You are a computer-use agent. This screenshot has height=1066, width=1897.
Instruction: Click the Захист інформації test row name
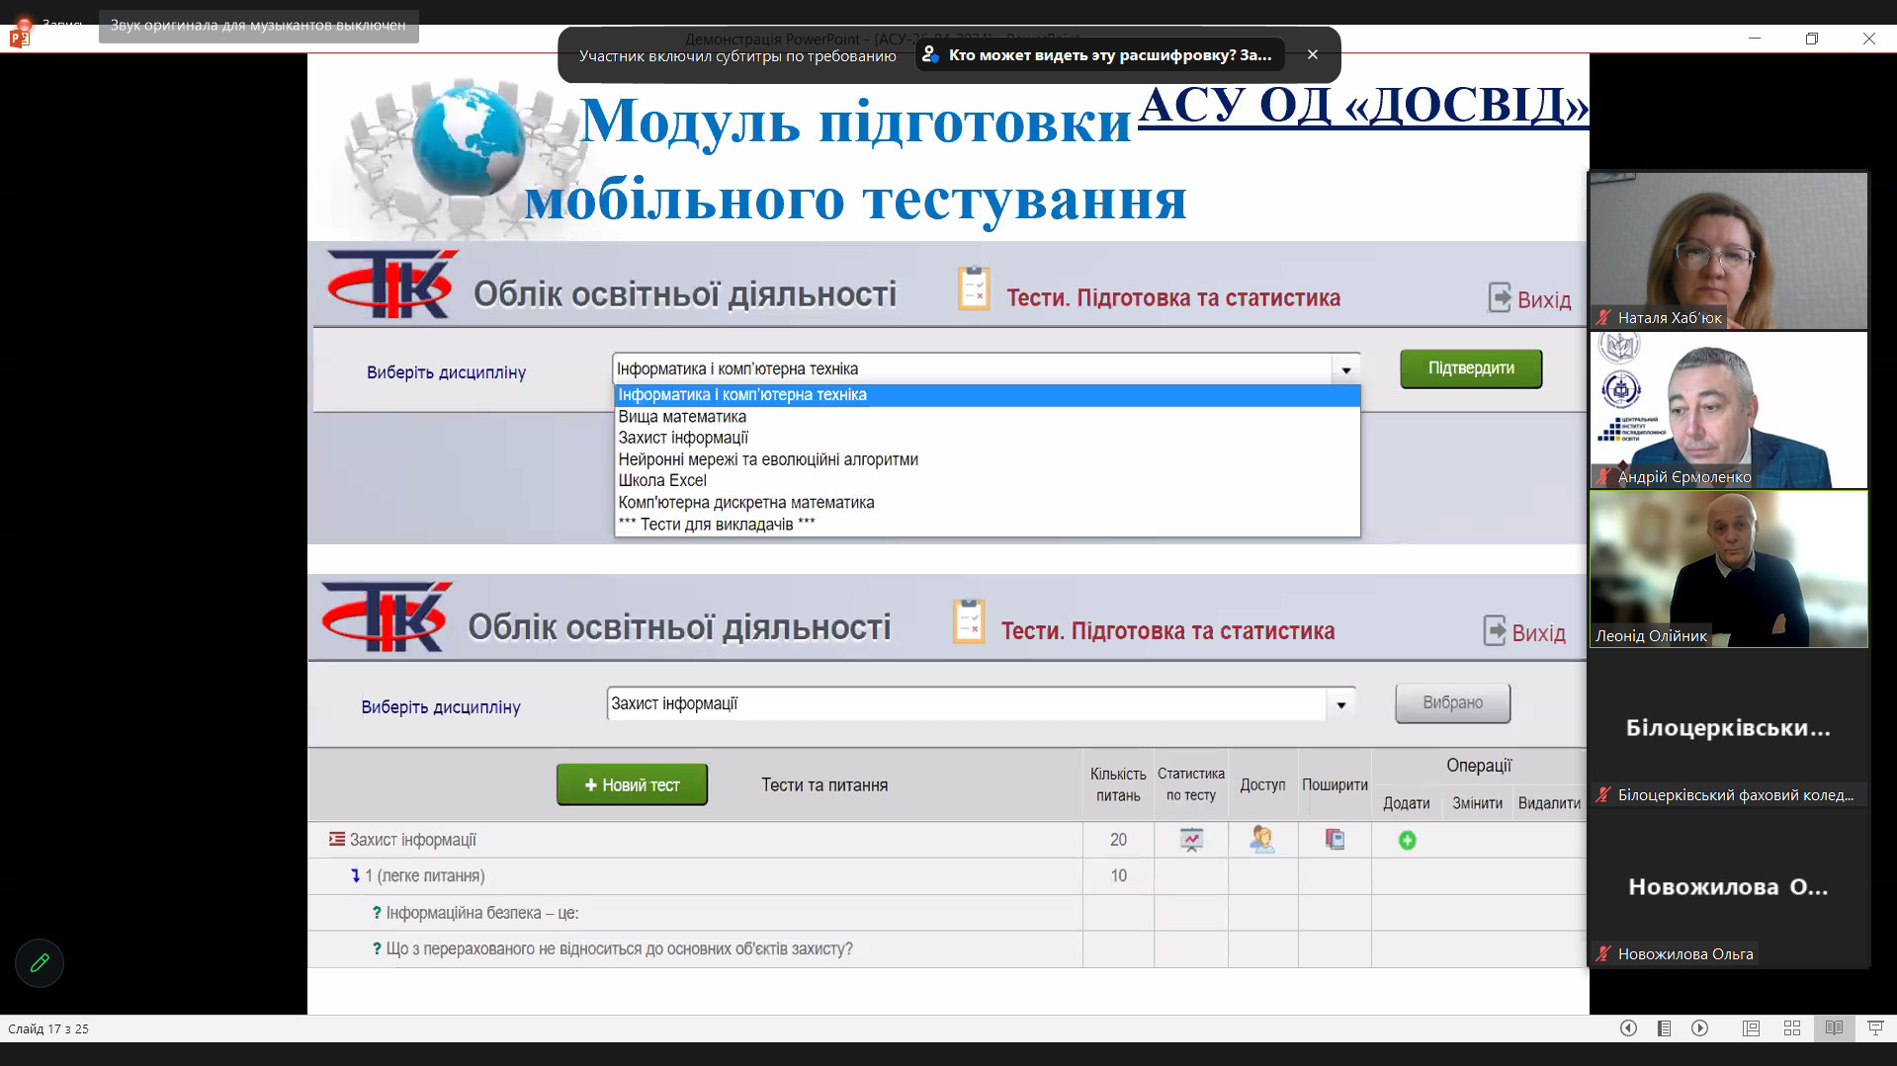[x=413, y=840]
